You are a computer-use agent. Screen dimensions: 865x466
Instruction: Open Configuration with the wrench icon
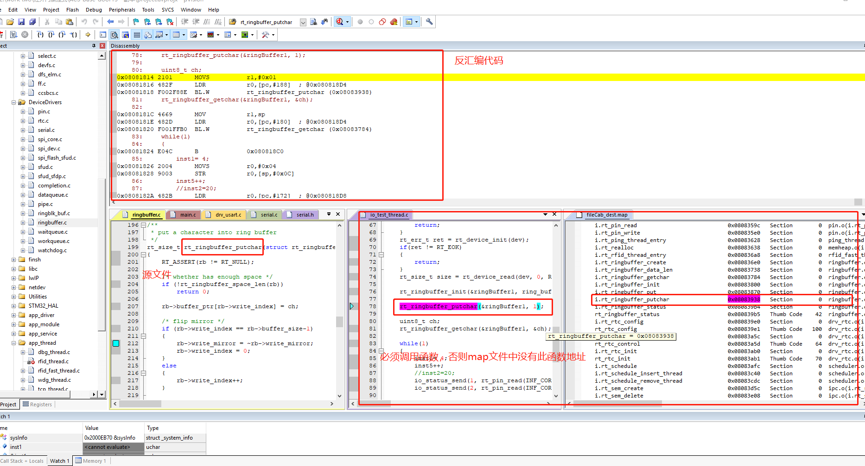click(429, 22)
